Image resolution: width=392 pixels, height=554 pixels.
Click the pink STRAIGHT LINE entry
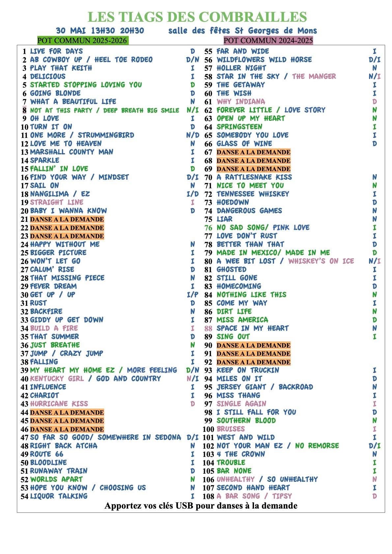tap(57, 202)
